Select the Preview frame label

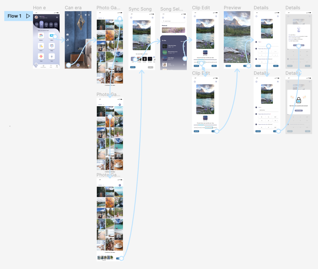coord(232,8)
